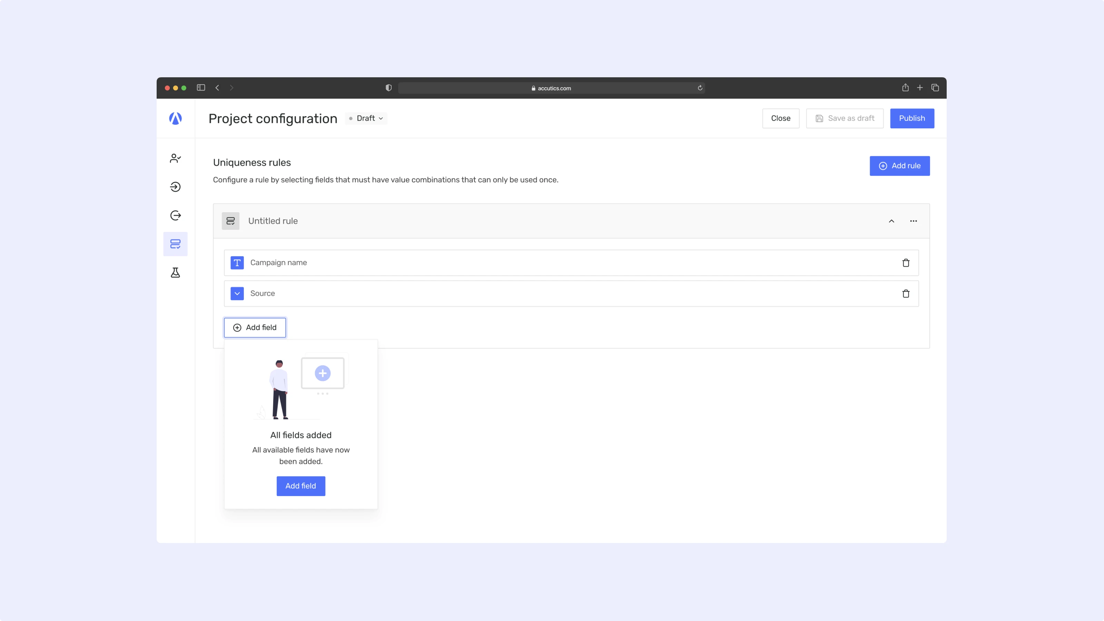Open the Draft status dropdown

[x=366, y=118]
